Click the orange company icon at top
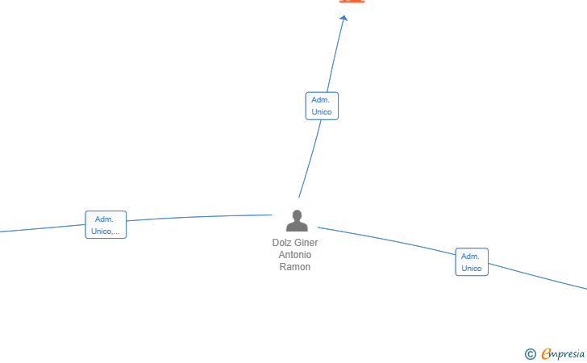Image resolution: width=587 pixels, height=363 pixels. 352,1
